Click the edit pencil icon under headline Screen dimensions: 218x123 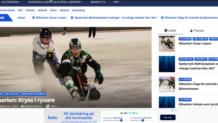(48, 106)
